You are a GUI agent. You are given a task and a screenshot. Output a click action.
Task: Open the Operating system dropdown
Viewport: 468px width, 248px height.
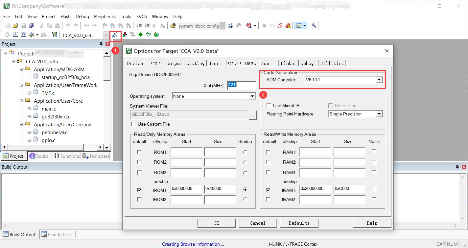coord(252,96)
